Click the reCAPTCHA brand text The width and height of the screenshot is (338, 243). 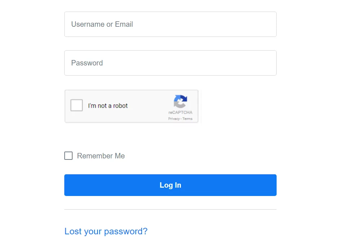pyautogui.click(x=180, y=112)
